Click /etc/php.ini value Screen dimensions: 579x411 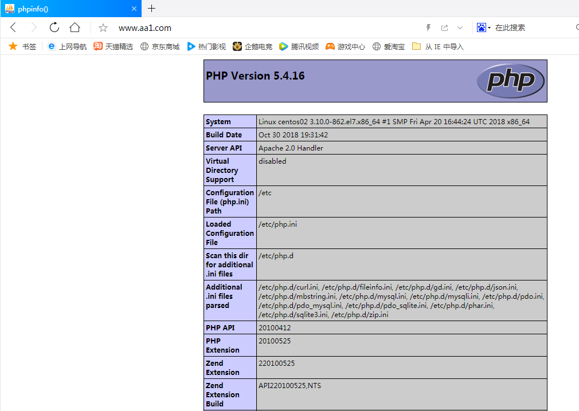(277, 224)
